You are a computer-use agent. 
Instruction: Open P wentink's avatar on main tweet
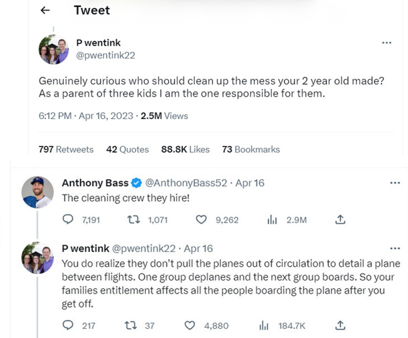tap(53, 49)
